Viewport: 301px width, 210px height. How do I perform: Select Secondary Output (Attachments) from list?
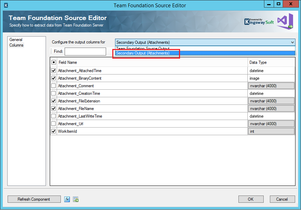click(146, 53)
